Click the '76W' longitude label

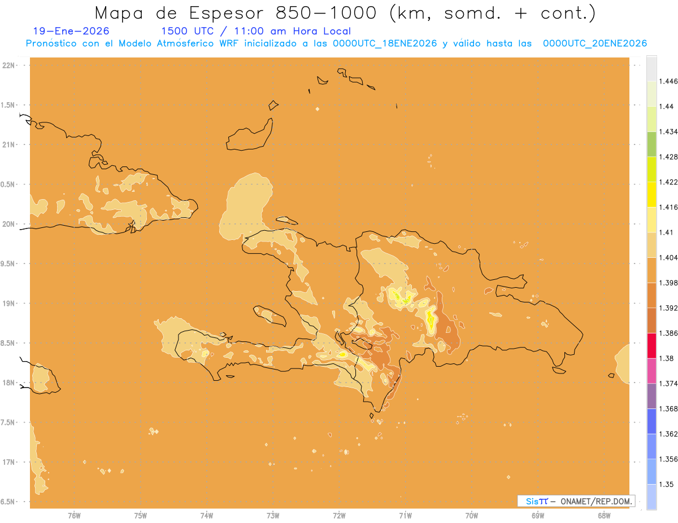(74, 516)
